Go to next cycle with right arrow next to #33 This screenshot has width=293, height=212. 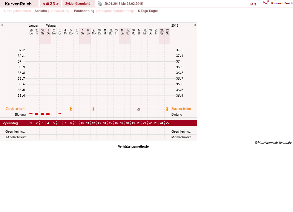pos(57,4)
